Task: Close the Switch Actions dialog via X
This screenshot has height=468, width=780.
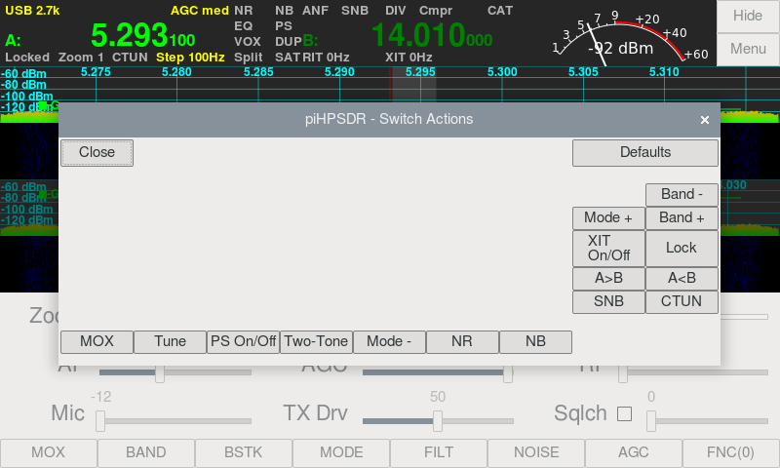Action: pyautogui.click(x=704, y=120)
